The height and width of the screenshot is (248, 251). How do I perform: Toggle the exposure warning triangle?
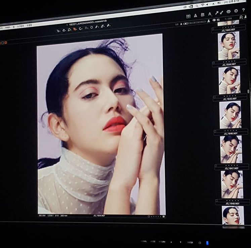[196, 16]
